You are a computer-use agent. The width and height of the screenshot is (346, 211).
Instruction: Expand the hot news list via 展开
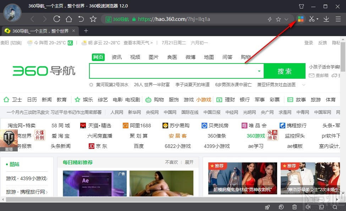click(x=188, y=162)
